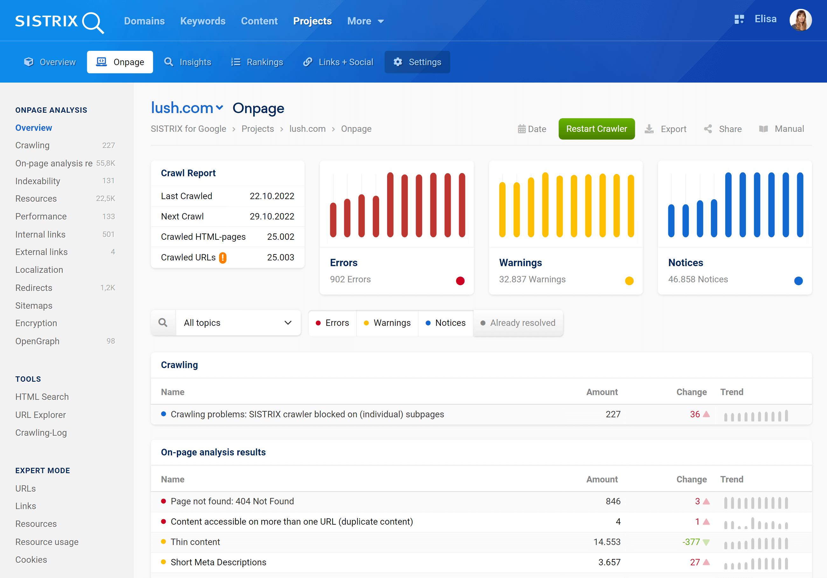This screenshot has height=578, width=827.
Task: Open the Content menu
Action: tap(259, 21)
